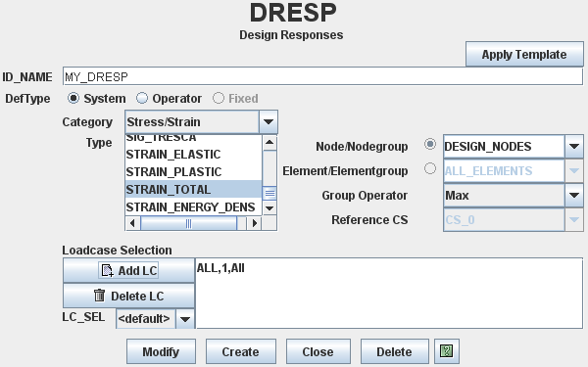Image resolution: width=588 pixels, height=367 pixels.
Task: Click the Type list horizontal scrollbar thumb
Action: tap(188, 223)
